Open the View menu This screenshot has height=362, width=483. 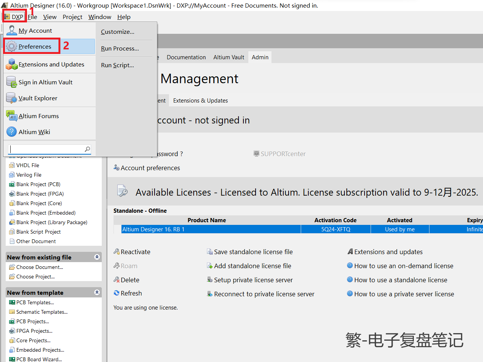[x=50, y=17]
